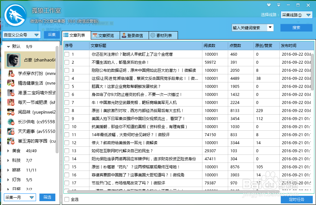Switch to the 文章预览 tab
The height and width of the screenshot is (205, 316).
click(x=106, y=35)
